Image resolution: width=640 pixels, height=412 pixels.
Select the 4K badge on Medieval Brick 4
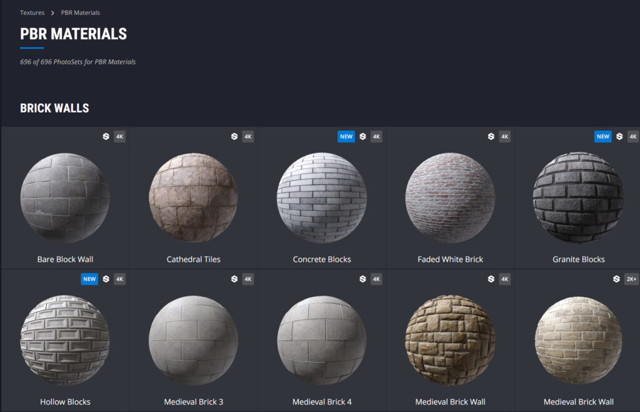coord(376,279)
